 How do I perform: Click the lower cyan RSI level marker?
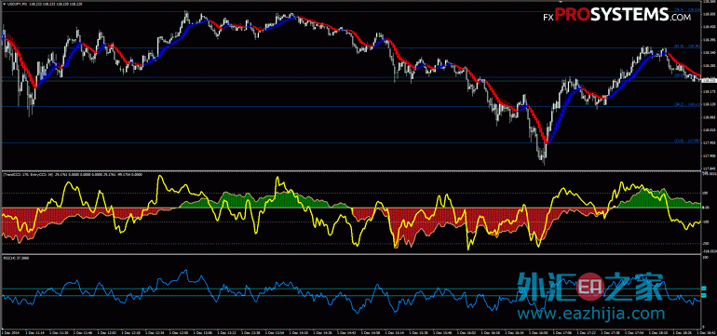(x=704, y=296)
